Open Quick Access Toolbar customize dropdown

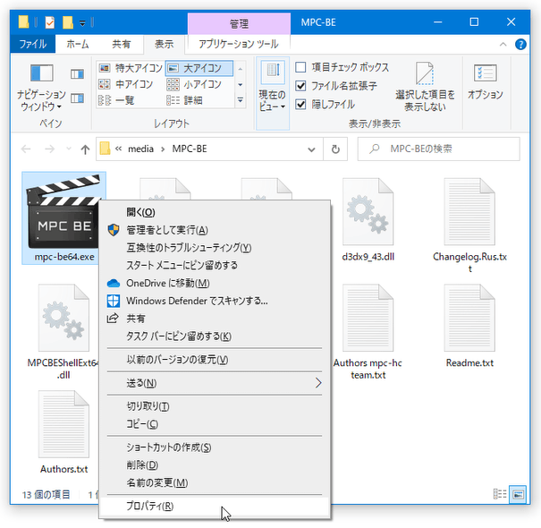tap(82, 23)
